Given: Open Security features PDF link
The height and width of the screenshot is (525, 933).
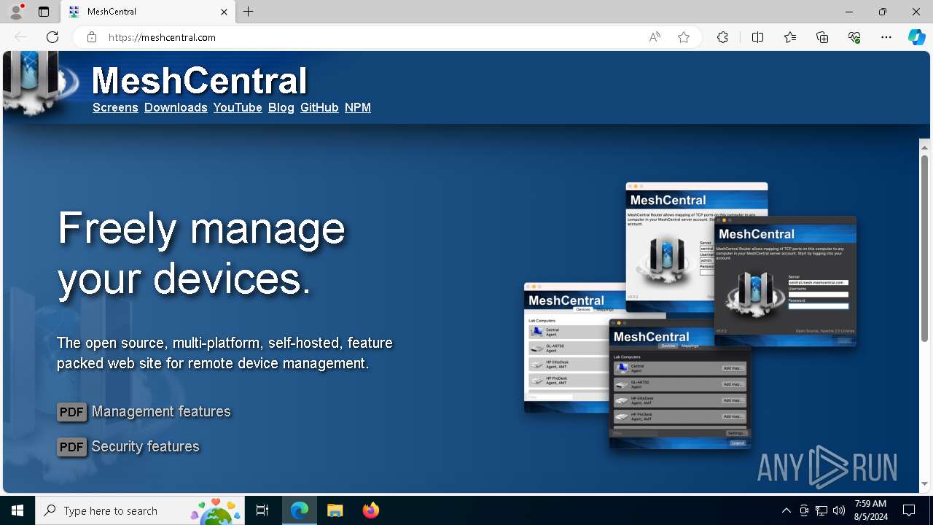Looking at the screenshot, I should pyautogui.click(x=146, y=446).
